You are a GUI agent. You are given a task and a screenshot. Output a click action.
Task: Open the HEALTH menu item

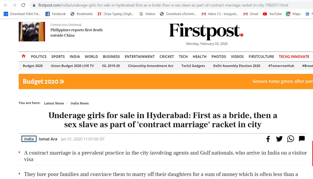(x=200, y=57)
